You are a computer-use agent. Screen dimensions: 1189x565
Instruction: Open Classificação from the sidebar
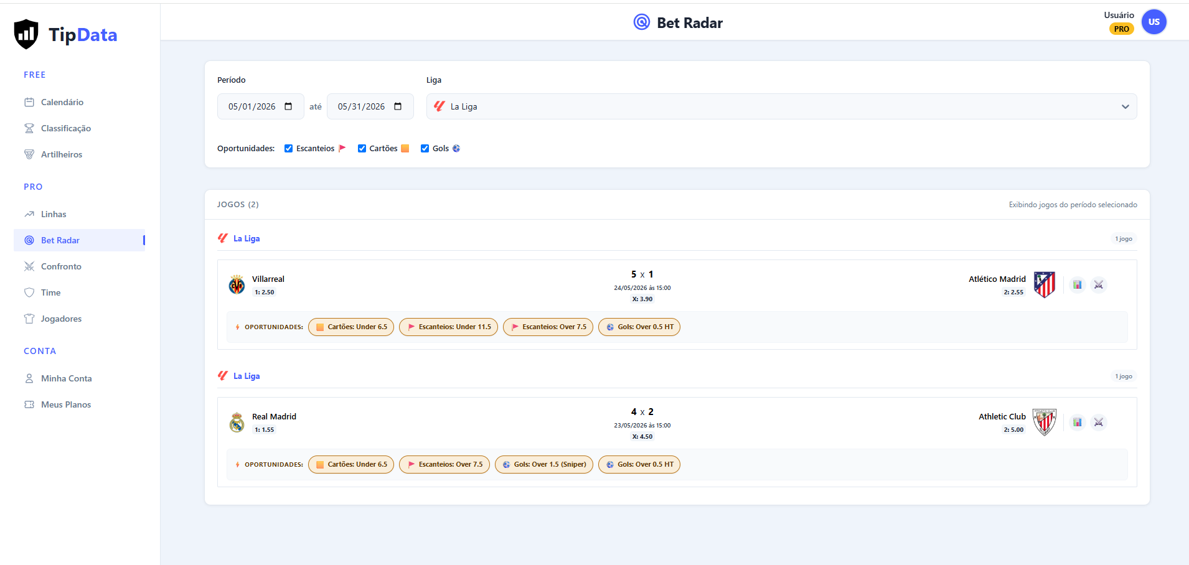click(79, 128)
